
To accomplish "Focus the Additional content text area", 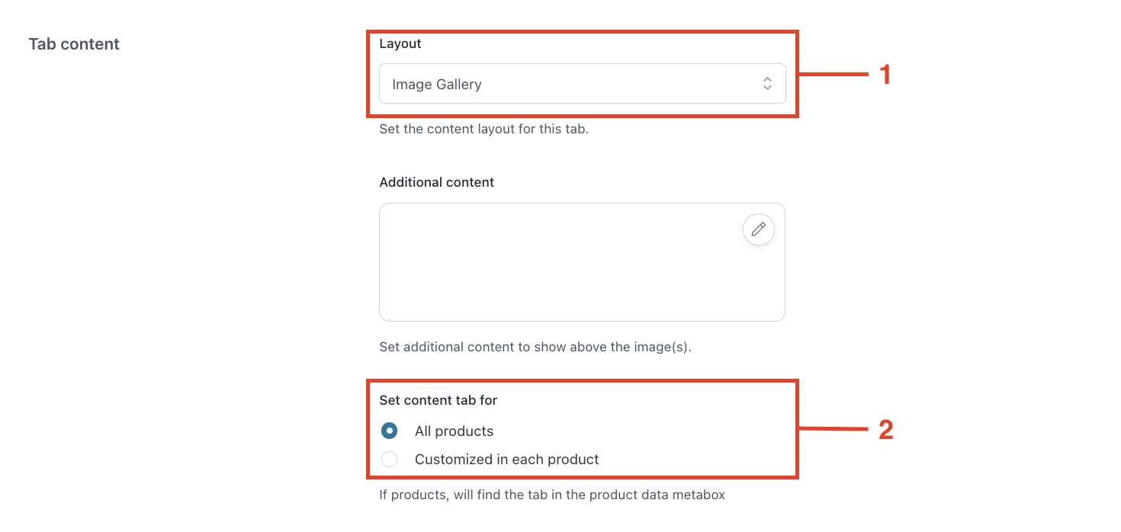I will click(582, 262).
